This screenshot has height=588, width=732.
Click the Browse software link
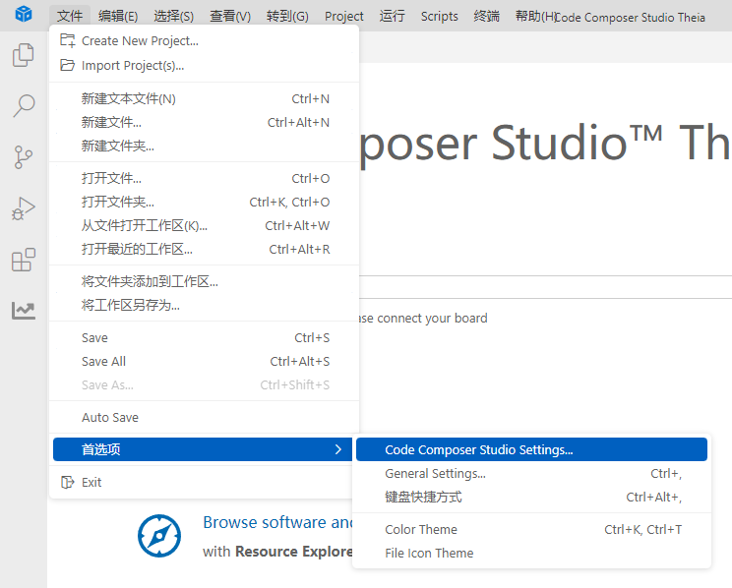tap(277, 522)
